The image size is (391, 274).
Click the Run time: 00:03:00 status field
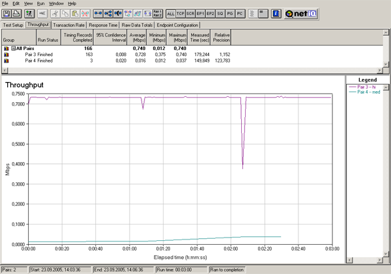(x=181, y=269)
